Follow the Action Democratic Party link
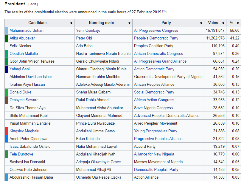 click(x=154, y=69)
